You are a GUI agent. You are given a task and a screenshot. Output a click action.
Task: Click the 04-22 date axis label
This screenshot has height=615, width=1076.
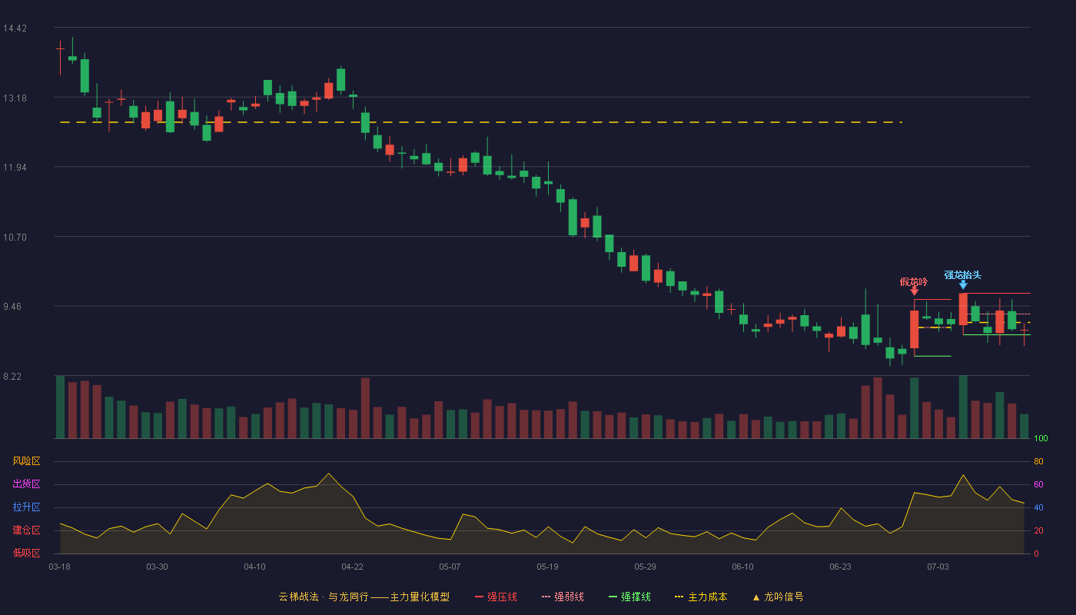(x=352, y=567)
